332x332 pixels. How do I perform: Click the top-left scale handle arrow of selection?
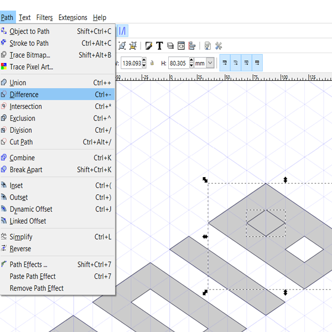(x=205, y=180)
